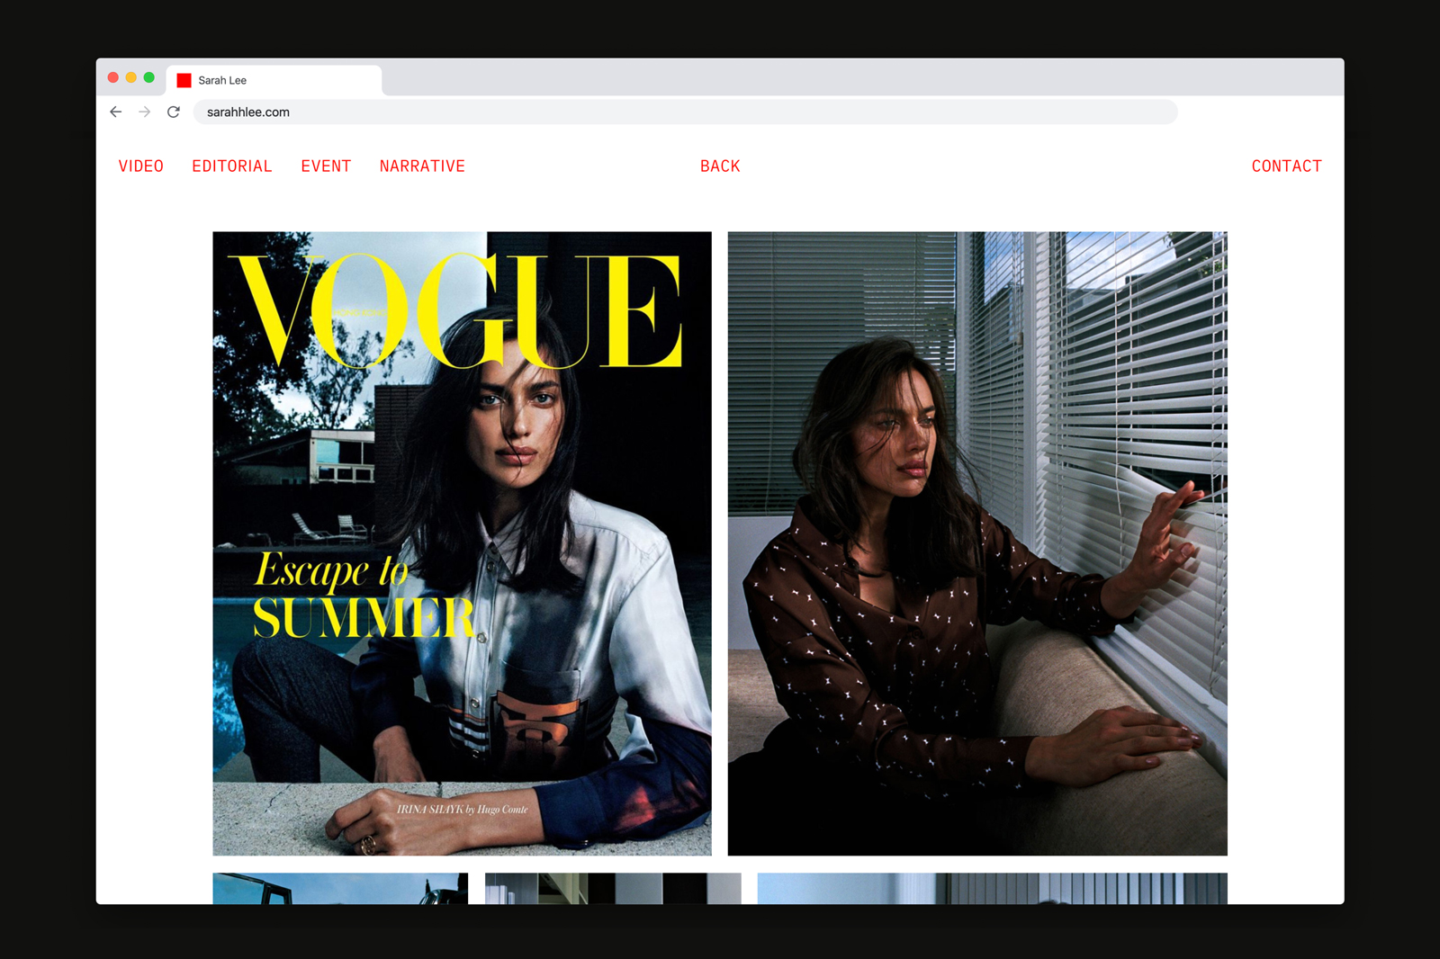Click the browser forward arrow icon
Image resolution: width=1440 pixels, height=959 pixels.
tap(144, 112)
